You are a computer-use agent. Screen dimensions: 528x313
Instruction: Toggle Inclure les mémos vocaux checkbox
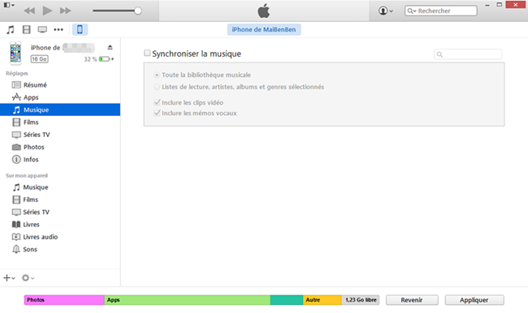tap(157, 113)
